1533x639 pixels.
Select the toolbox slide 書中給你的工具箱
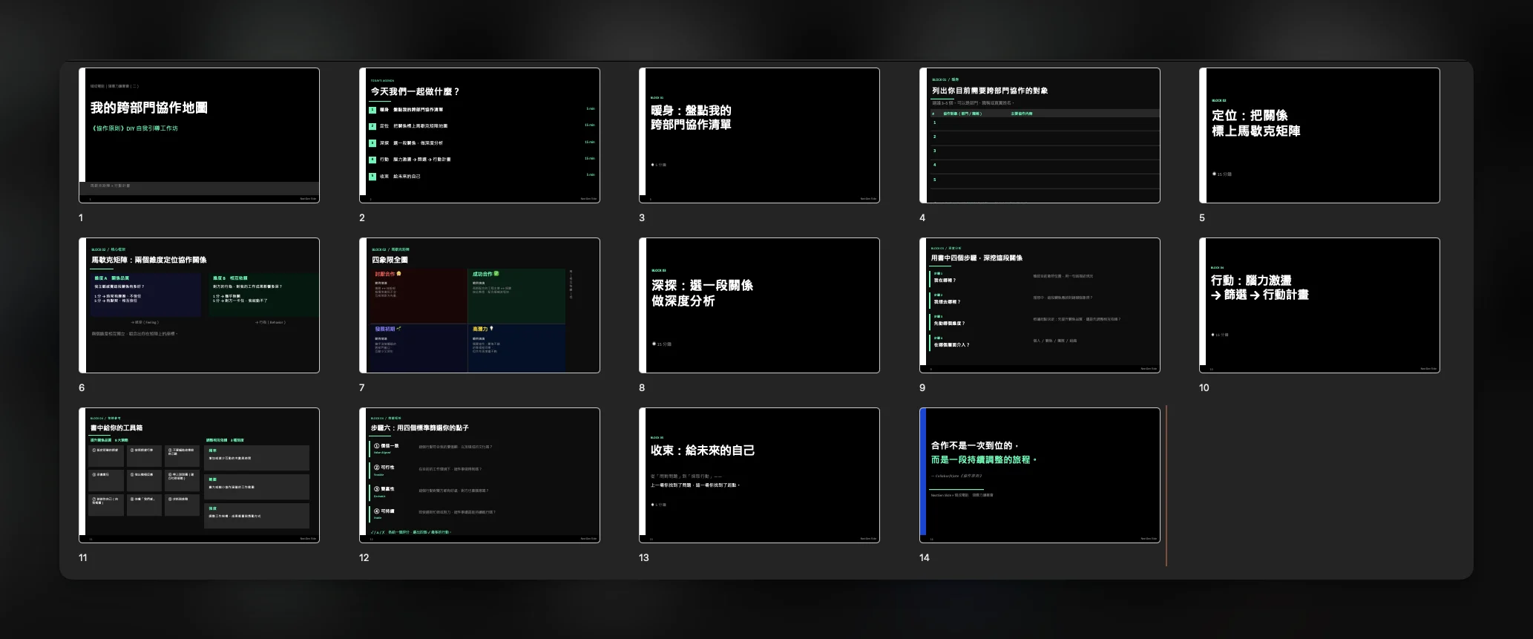(x=199, y=475)
